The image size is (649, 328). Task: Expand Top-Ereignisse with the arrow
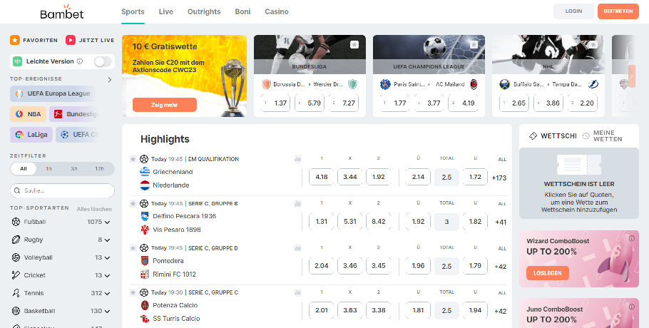110,79
